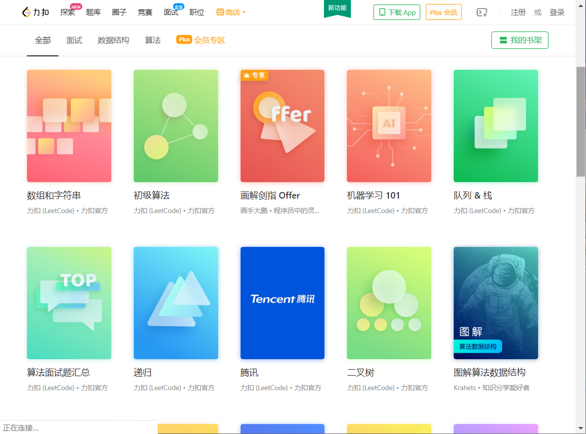The width and height of the screenshot is (586, 434).
Task: Open the 算法面试题汇总 TOP cover
Action: tap(69, 303)
